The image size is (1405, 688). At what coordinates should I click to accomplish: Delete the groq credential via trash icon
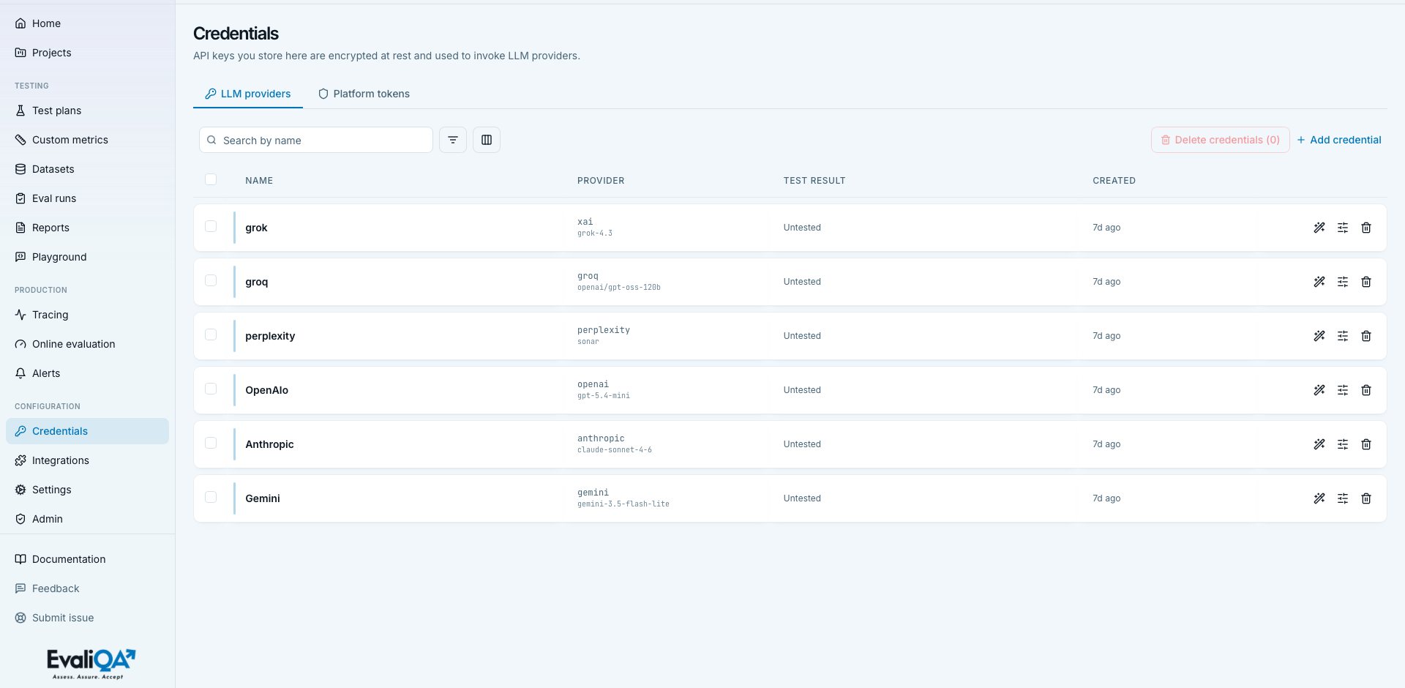coord(1366,282)
